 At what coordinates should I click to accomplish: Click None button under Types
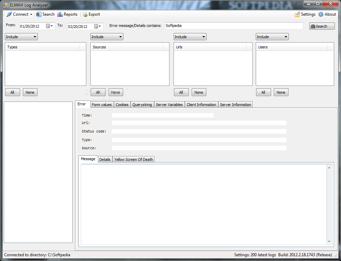pyautogui.click(x=30, y=92)
